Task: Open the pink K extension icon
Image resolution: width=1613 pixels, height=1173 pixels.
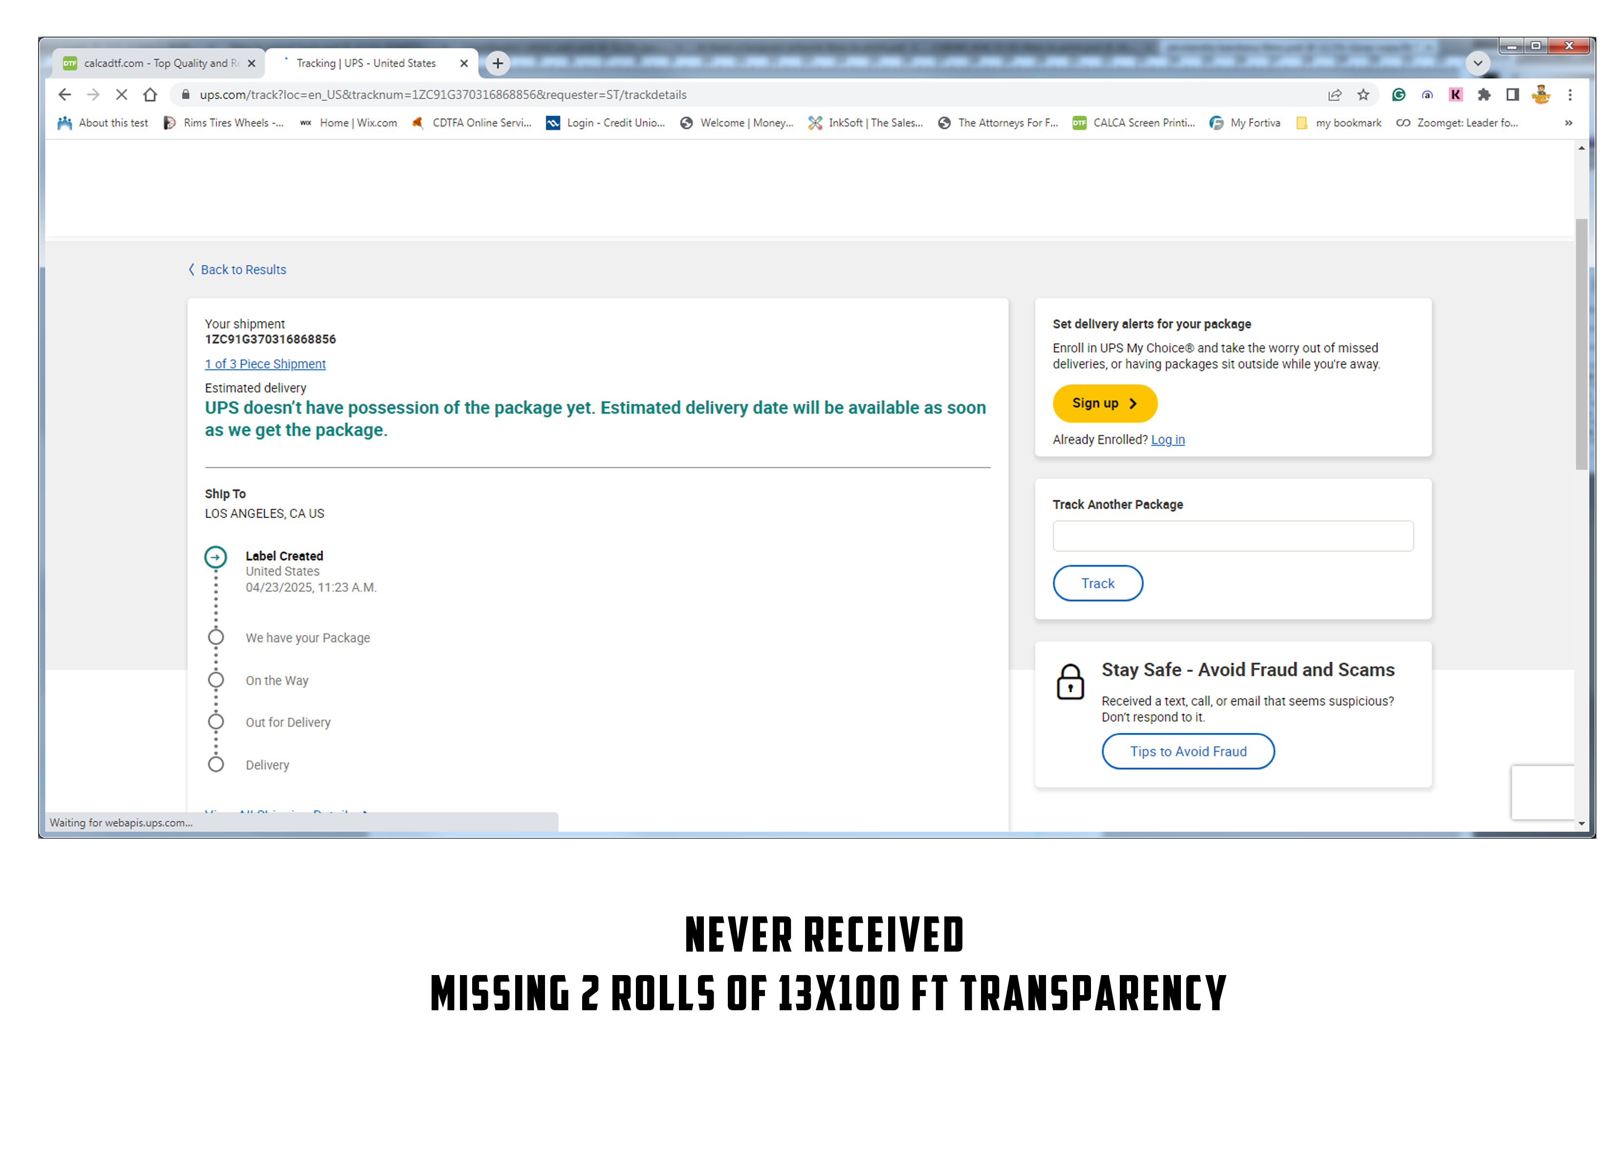Action: [x=1455, y=95]
